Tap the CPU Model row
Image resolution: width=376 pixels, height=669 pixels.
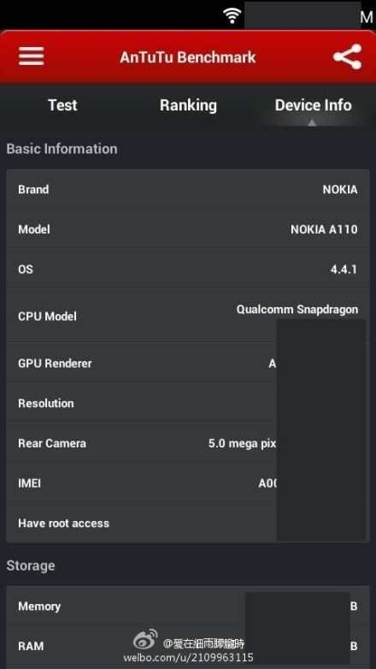188,316
